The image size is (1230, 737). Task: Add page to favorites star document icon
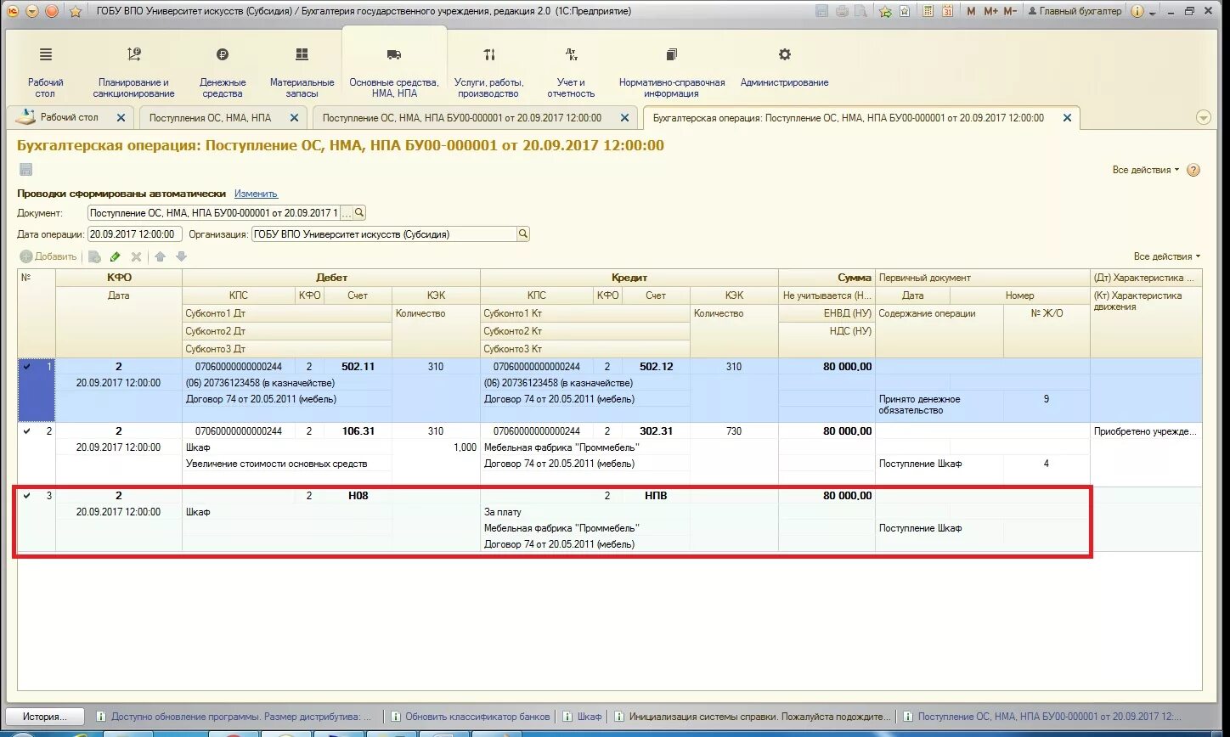(x=905, y=11)
